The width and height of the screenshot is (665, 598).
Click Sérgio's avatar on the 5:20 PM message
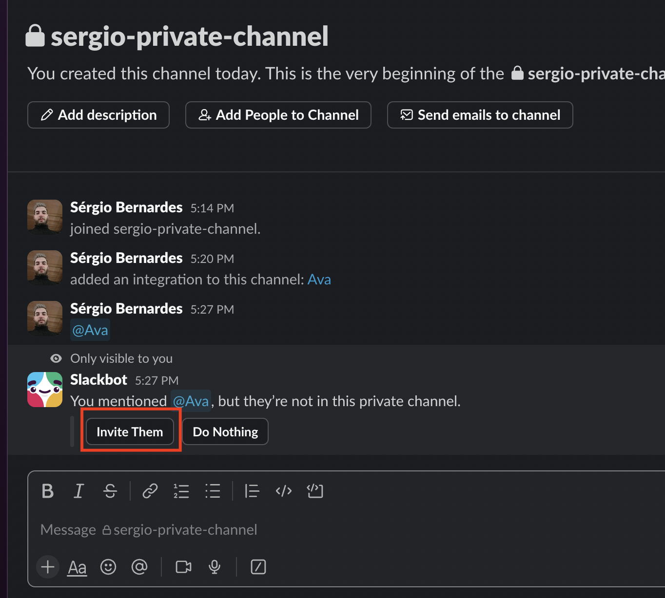click(x=45, y=268)
